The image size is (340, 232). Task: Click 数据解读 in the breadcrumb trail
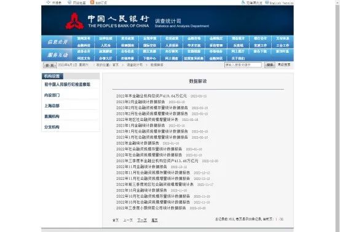(157, 65)
